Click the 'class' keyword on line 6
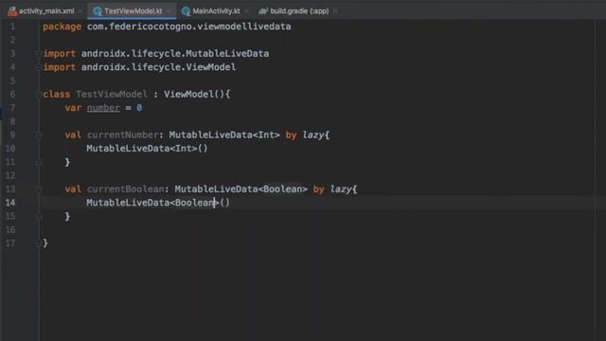The image size is (606, 341). click(x=57, y=95)
